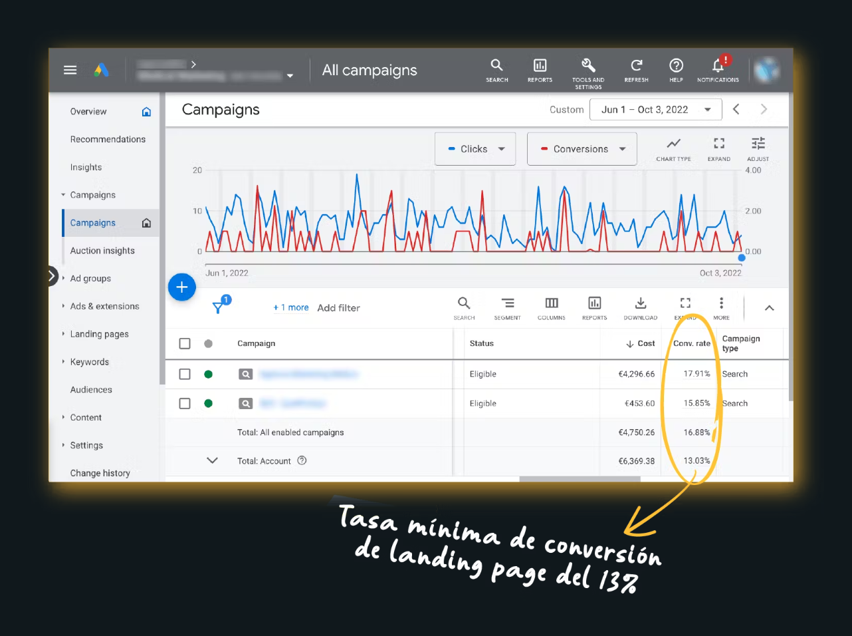Open the Adjust chart settings icon

[x=758, y=144]
